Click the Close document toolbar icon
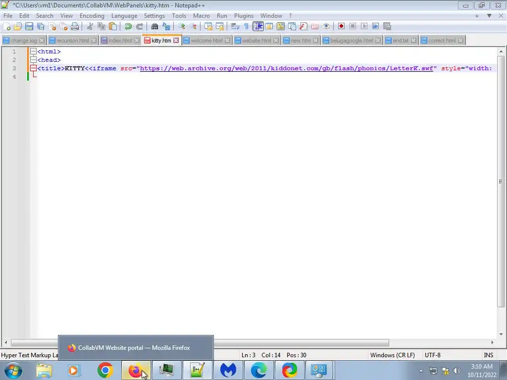The image size is (507, 380). (x=52, y=27)
